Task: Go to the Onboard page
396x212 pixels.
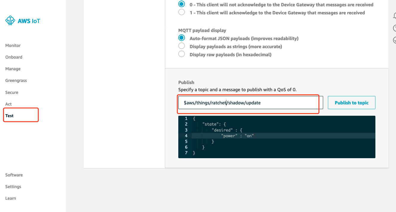Action: (x=14, y=57)
